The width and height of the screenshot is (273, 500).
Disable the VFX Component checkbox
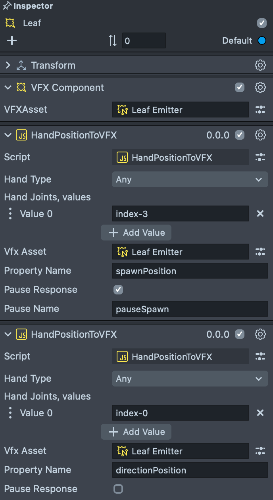click(x=240, y=87)
